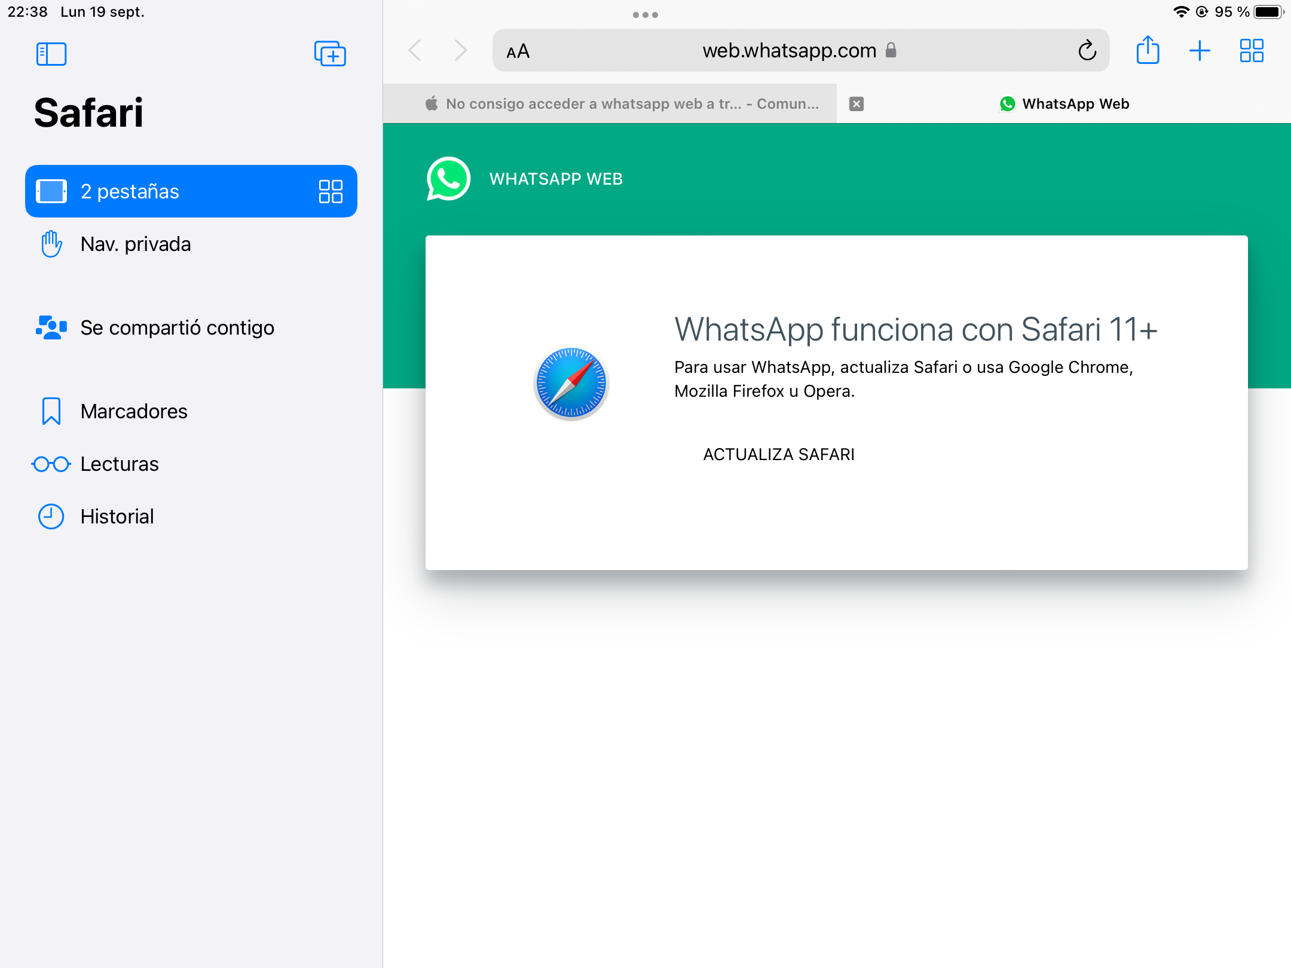Switch to Nav. privada mode
The image size is (1291, 968).
pyautogui.click(x=135, y=244)
